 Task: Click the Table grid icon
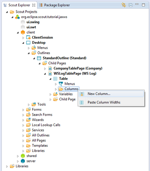(55, 79)
